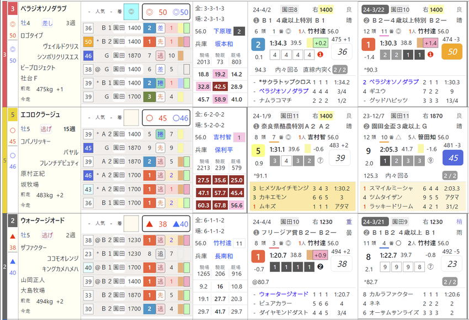The height and width of the screenshot is (320, 469).
Task: Select ヒメツルイチモンジ result row text
Action: click(x=302, y=188)
